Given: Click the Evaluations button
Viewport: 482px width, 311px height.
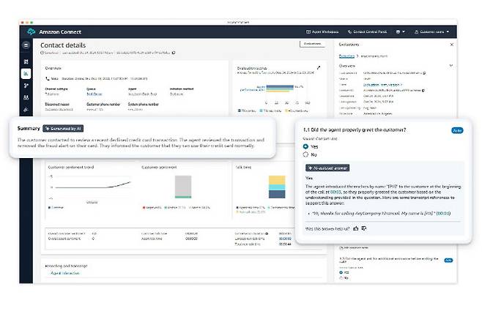Looking at the screenshot, I should [x=311, y=45].
